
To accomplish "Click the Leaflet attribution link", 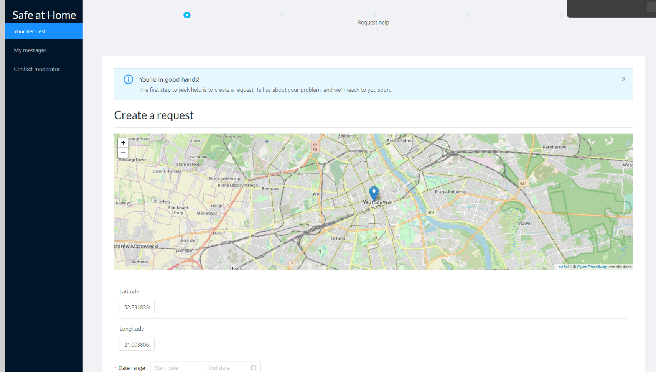I will coord(562,267).
